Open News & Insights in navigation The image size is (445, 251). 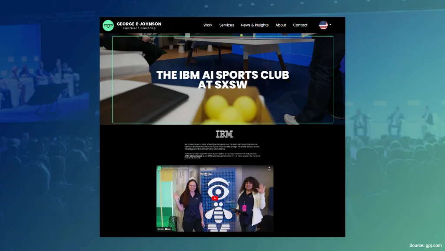tap(255, 25)
